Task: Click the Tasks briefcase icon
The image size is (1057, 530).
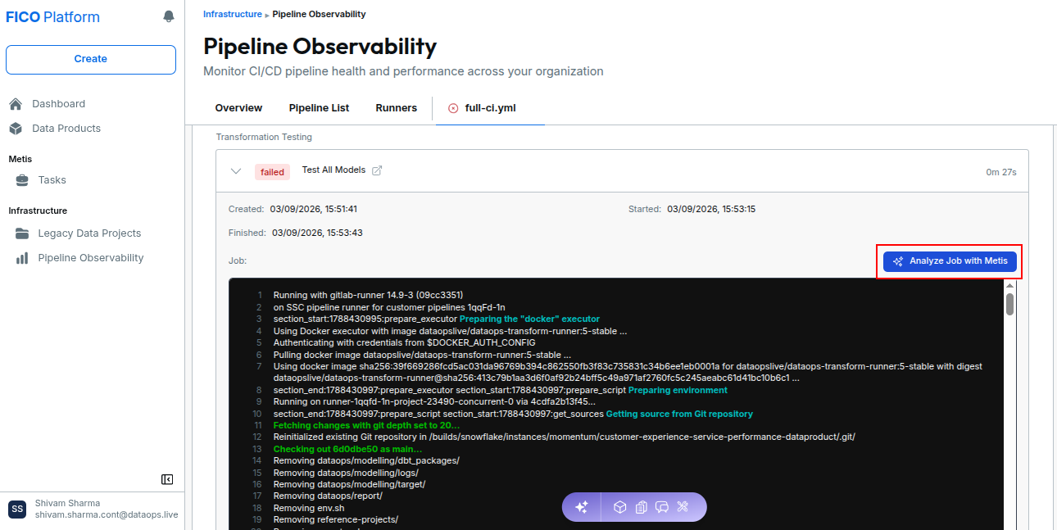Action: (x=22, y=180)
